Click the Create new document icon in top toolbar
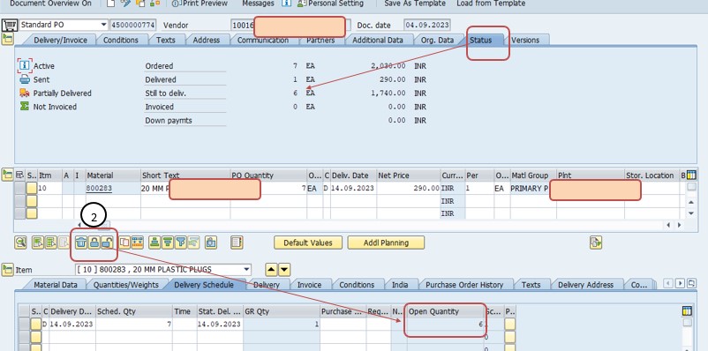 pyautogui.click(x=110, y=4)
